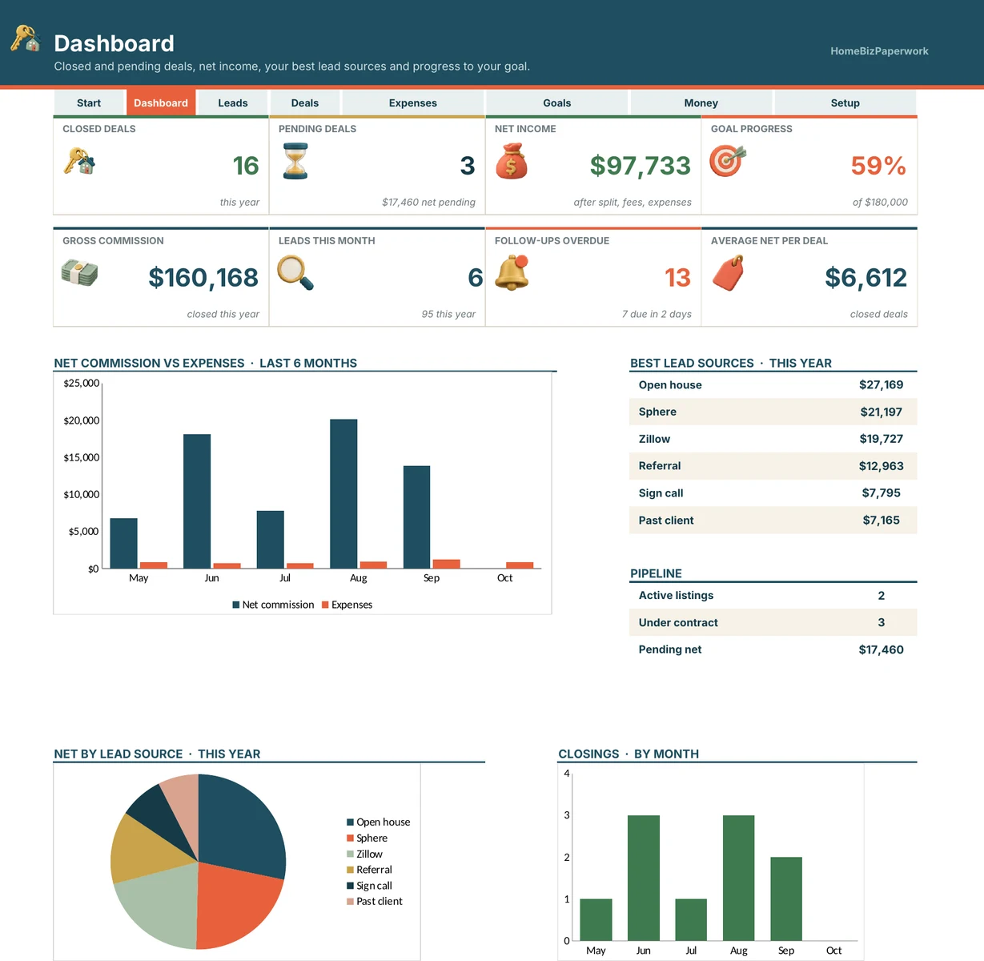Click the $97,733 net income value
Image resolution: width=984 pixels, height=961 pixels.
click(x=641, y=166)
